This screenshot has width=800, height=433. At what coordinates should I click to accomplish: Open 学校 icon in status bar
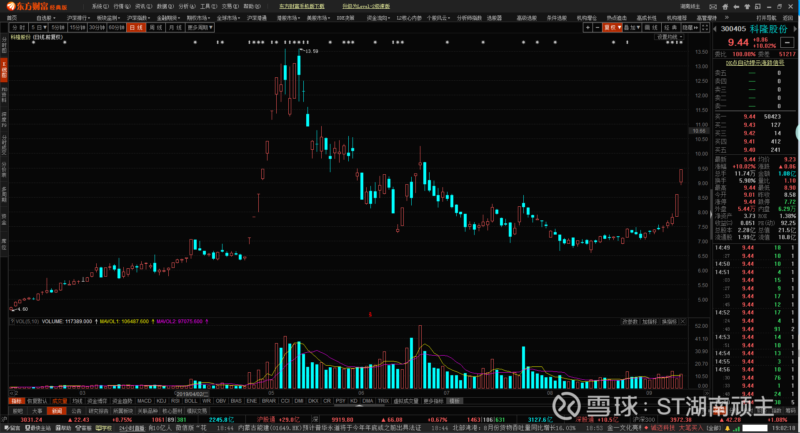coord(104,428)
